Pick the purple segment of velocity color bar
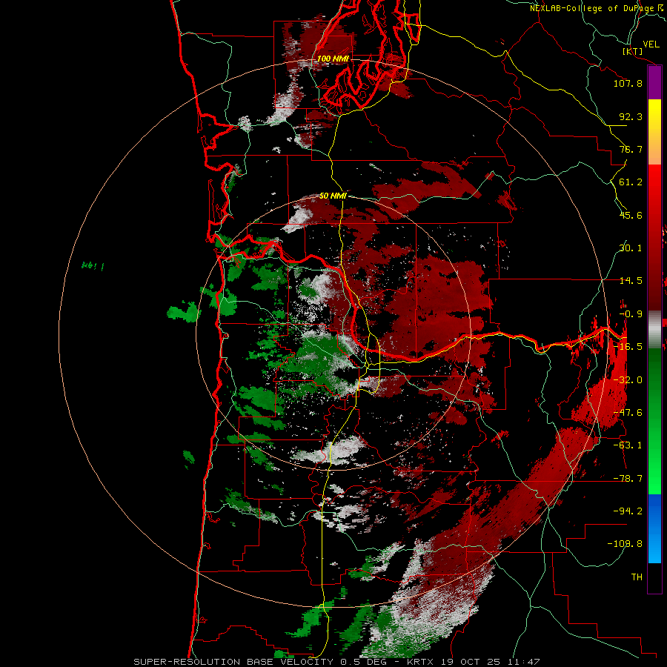The image size is (667, 667). point(654,82)
